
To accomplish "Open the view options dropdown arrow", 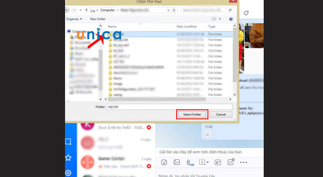I will [220, 19].
